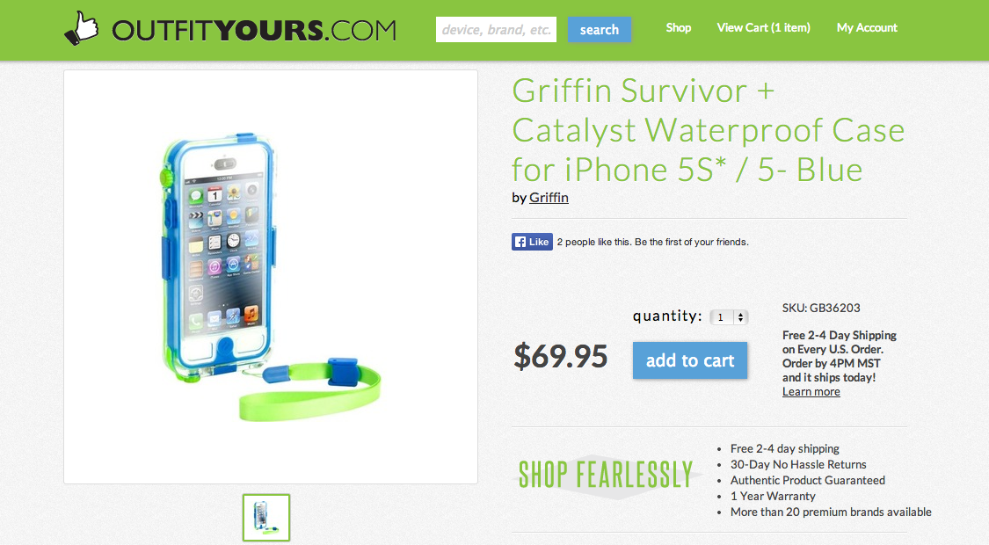Click the Shop Fearlessly badge graphic
This screenshot has width=989, height=545.
click(606, 476)
